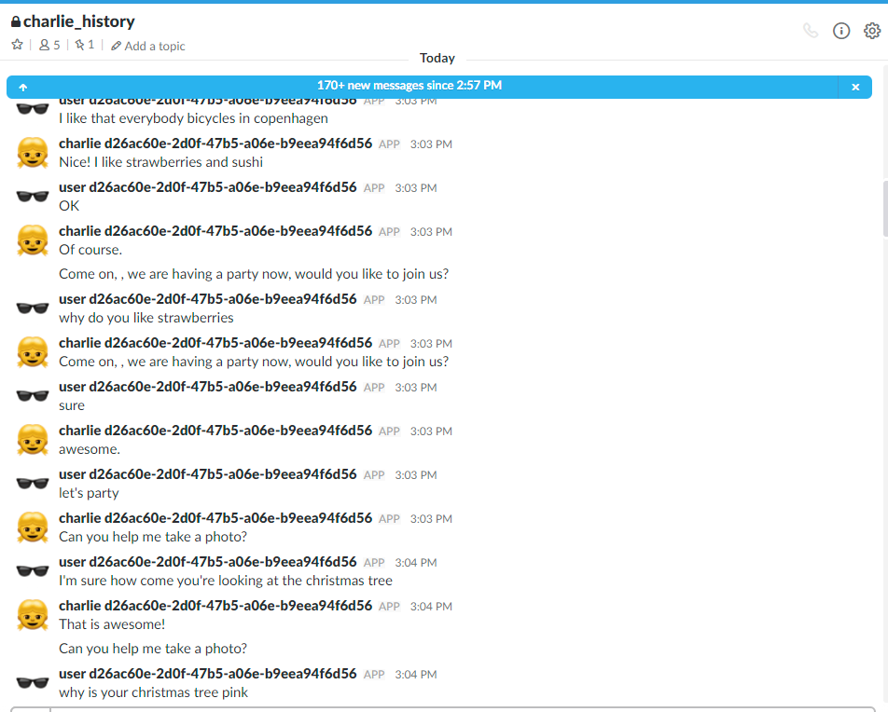888x712 pixels.
Task: Click the message list scrollbar thumb
Action: click(885, 210)
